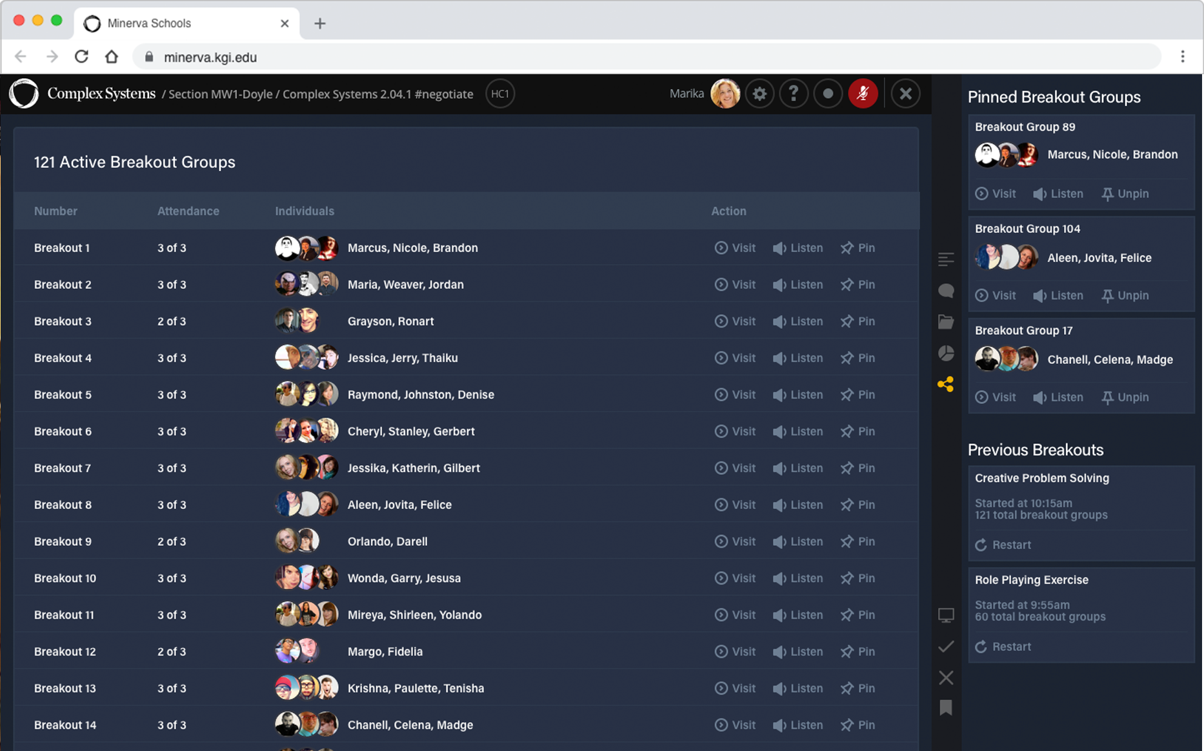Image resolution: width=1204 pixels, height=751 pixels.
Task: Open the chat bubble sidebar icon
Action: 946,290
